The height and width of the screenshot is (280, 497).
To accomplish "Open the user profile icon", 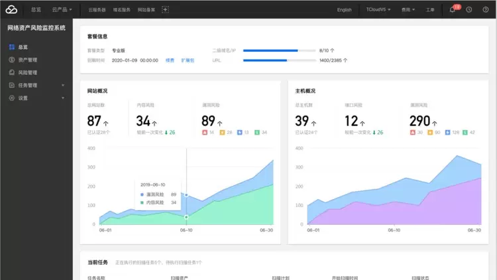I will [487, 10].
